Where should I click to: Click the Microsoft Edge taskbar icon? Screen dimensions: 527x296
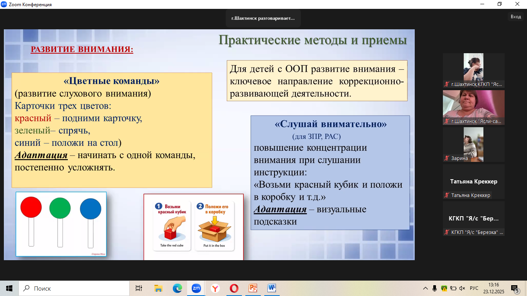[177, 288]
